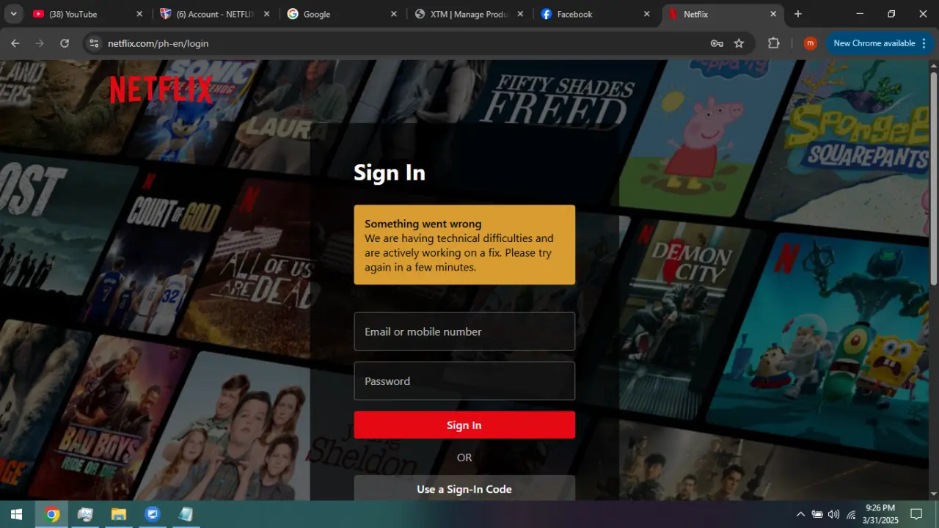Open File Explorer from the taskbar
Image resolution: width=939 pixels, height=528 pixels.
119,514
